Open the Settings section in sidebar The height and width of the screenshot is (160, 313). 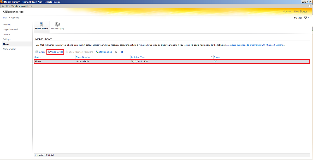point(7,39)
